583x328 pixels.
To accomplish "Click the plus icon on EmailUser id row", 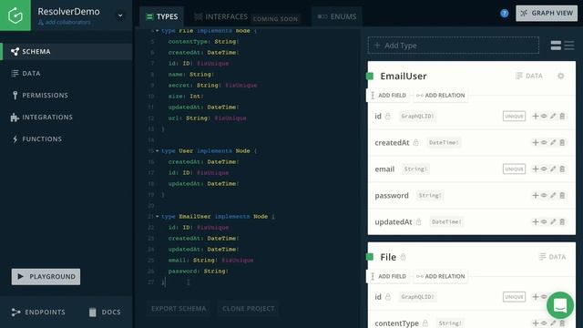I will (536, 116).
